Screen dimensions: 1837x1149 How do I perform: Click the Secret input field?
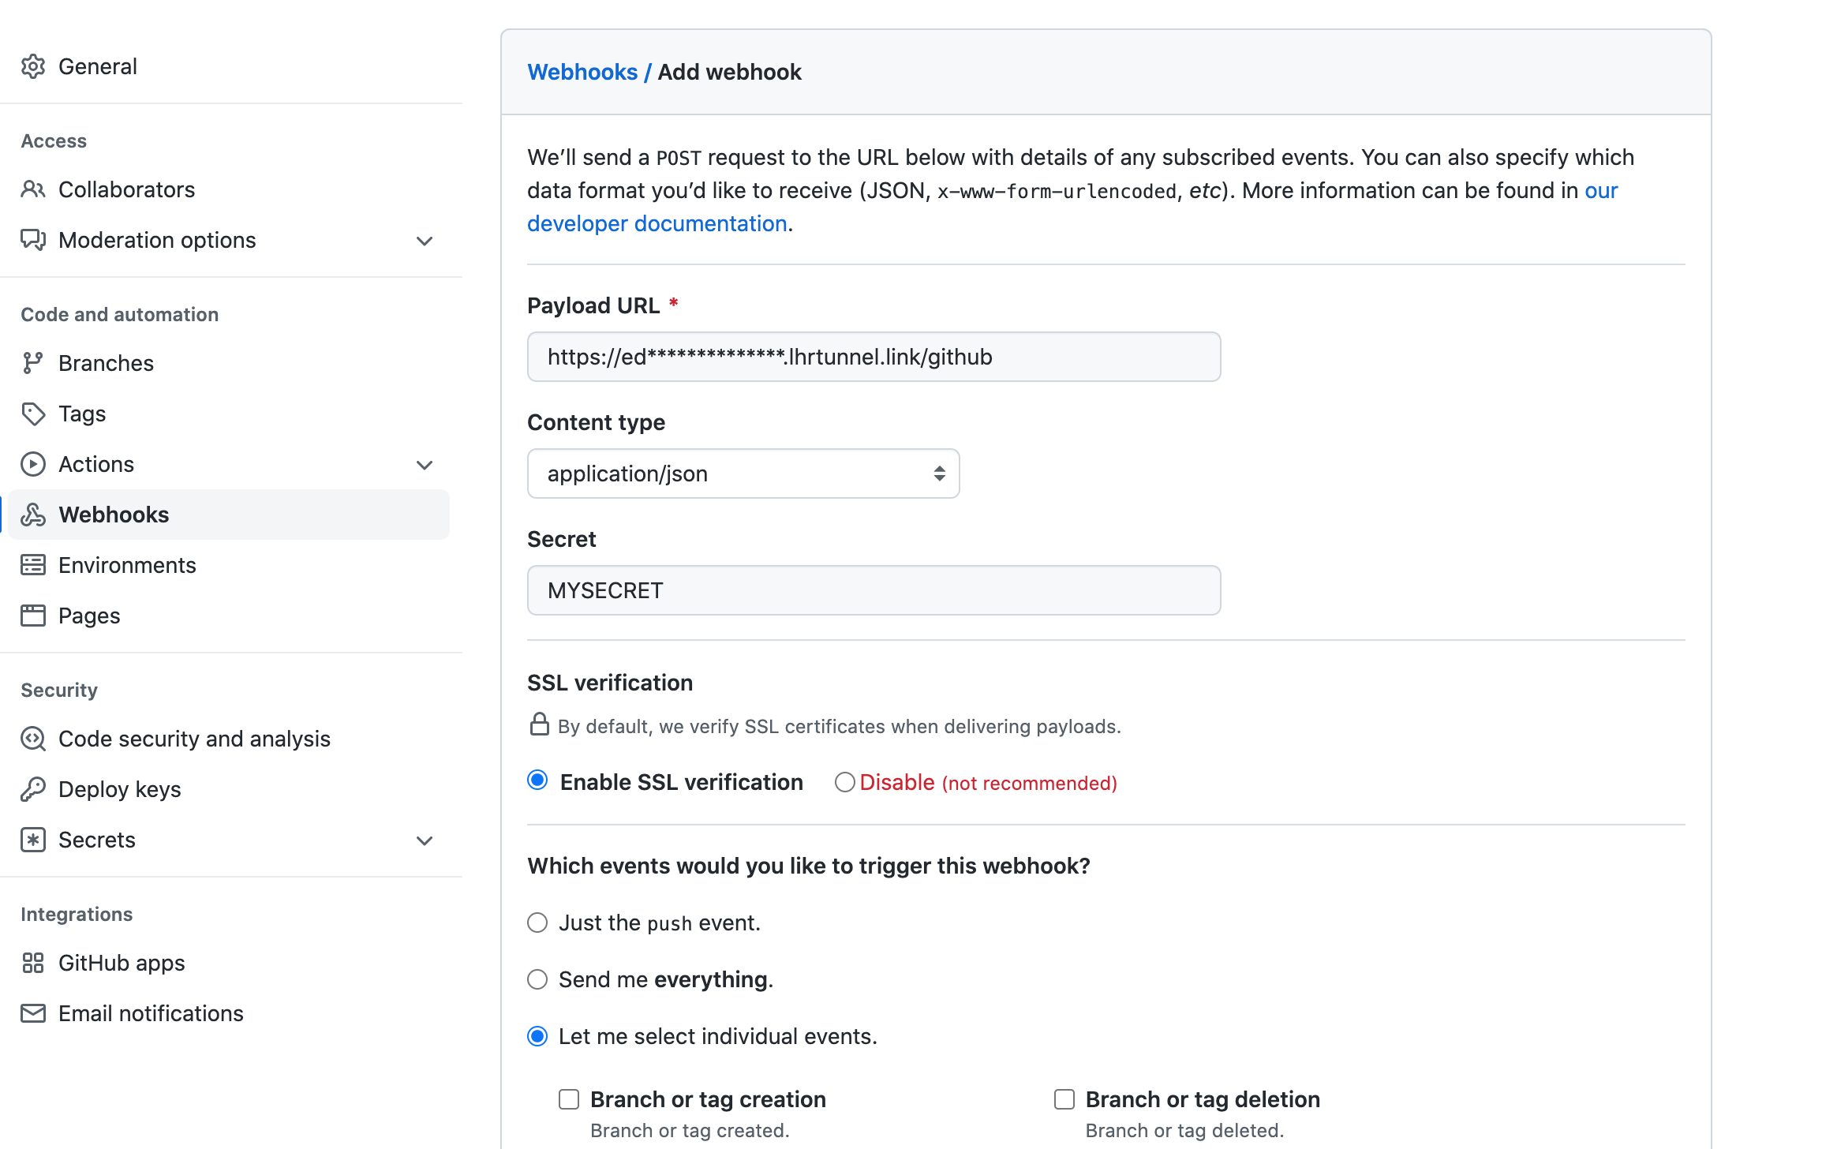point(873,589)
